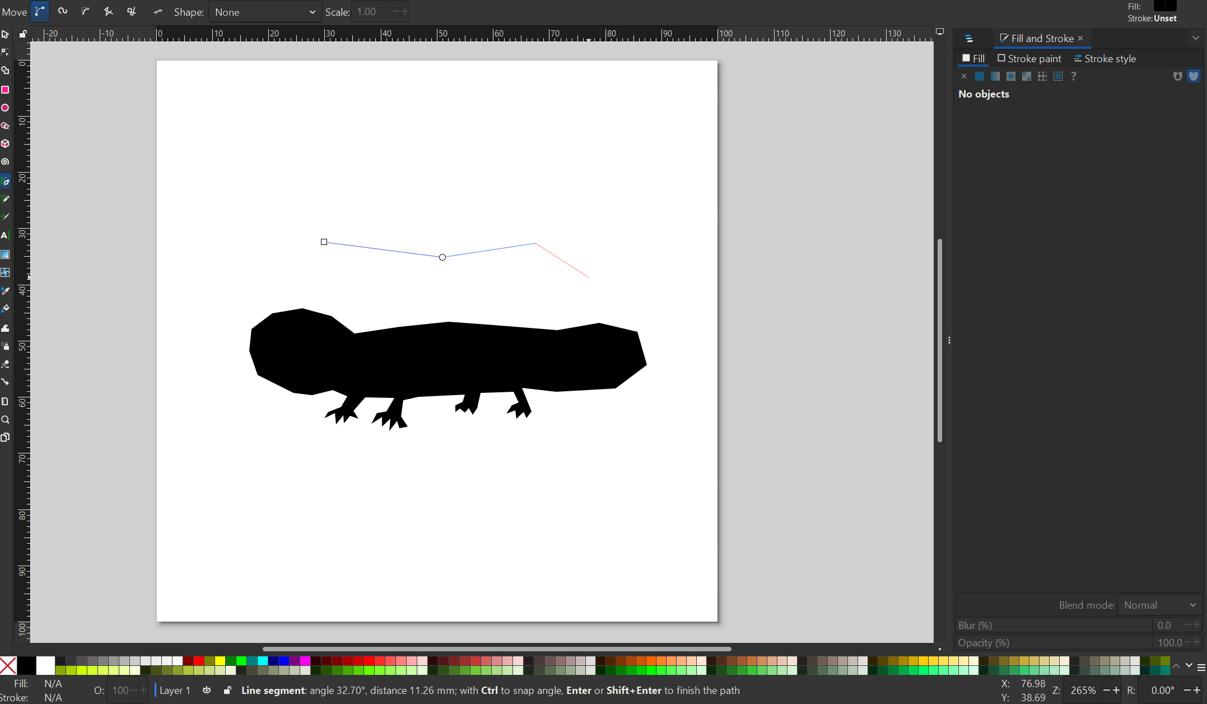The height and width of the screenshot is (704, 1207).
Task: Select the Selector arrow tool
Action: coord(5,34)
